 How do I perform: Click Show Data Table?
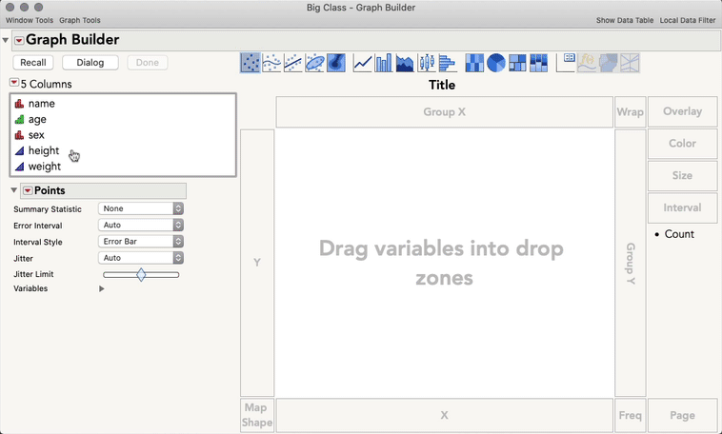pos(625,20)
